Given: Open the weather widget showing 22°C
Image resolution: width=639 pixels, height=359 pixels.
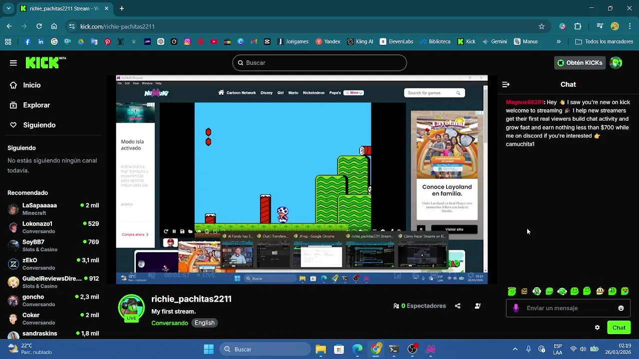Looking at the screenshot, I should pos(30,349).
